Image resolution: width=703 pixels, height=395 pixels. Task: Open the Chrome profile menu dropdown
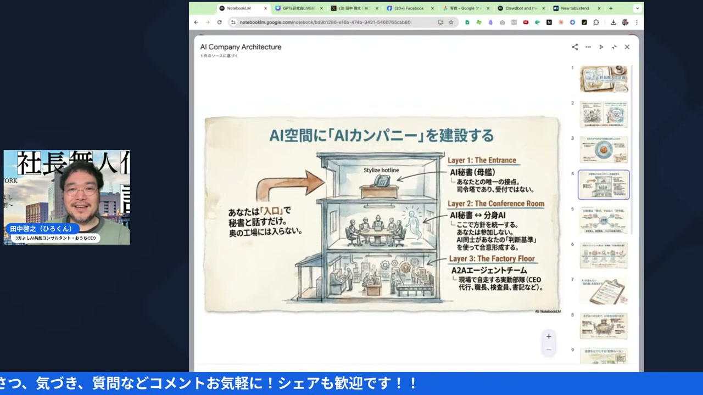coord(624,22)
